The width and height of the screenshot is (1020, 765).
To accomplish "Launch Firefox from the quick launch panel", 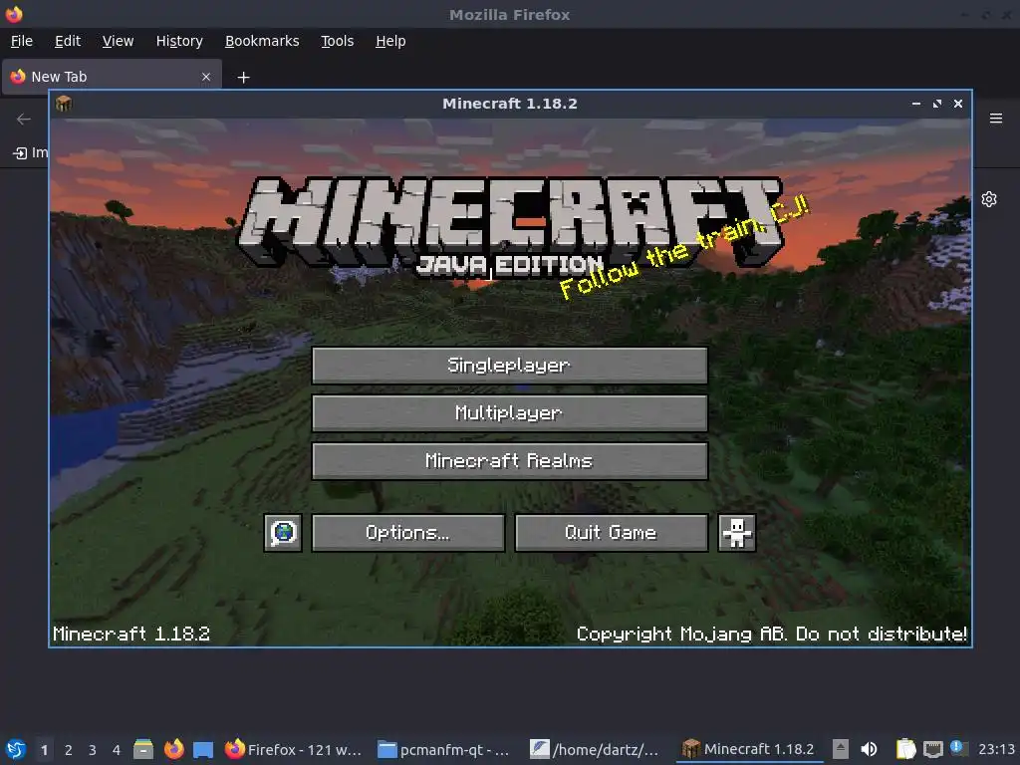I will point(173,749).
